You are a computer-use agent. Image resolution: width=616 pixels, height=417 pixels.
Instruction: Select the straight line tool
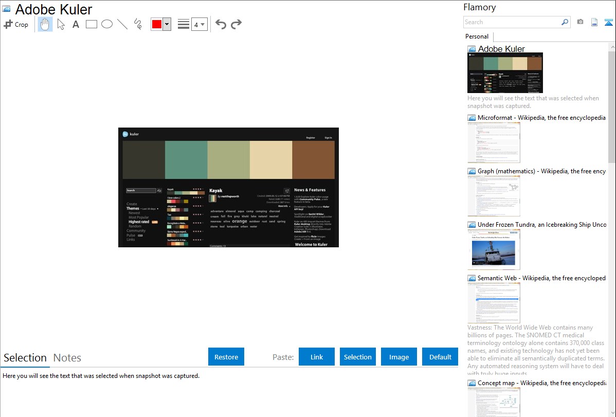tap(122, 24)
